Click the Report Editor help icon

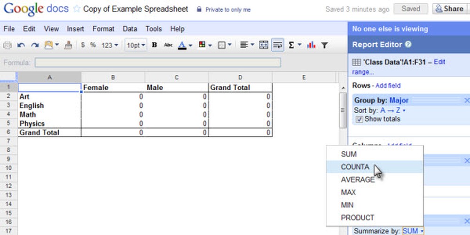coord(408,44)
